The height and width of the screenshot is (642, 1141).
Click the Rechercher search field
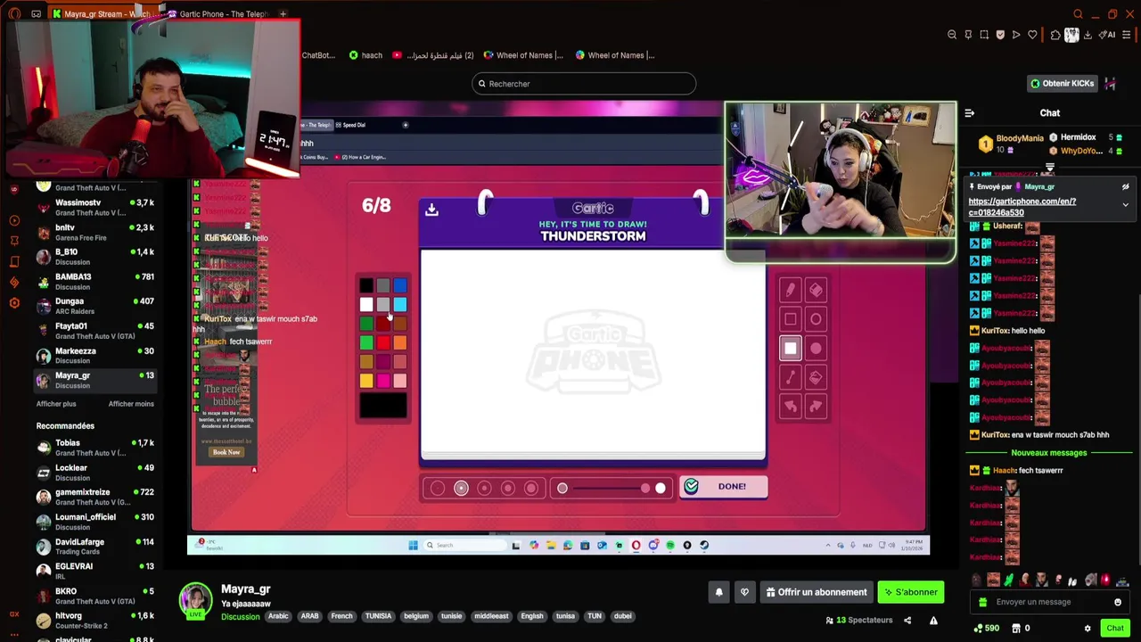pos(584,84)
